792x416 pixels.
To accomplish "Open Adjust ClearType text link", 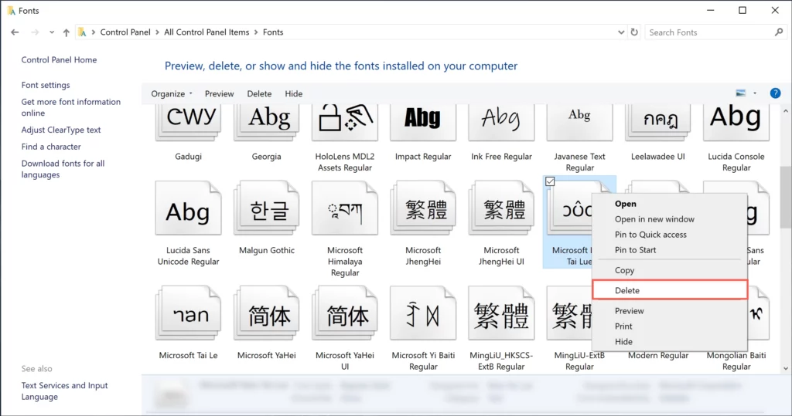I will (61, 130).
